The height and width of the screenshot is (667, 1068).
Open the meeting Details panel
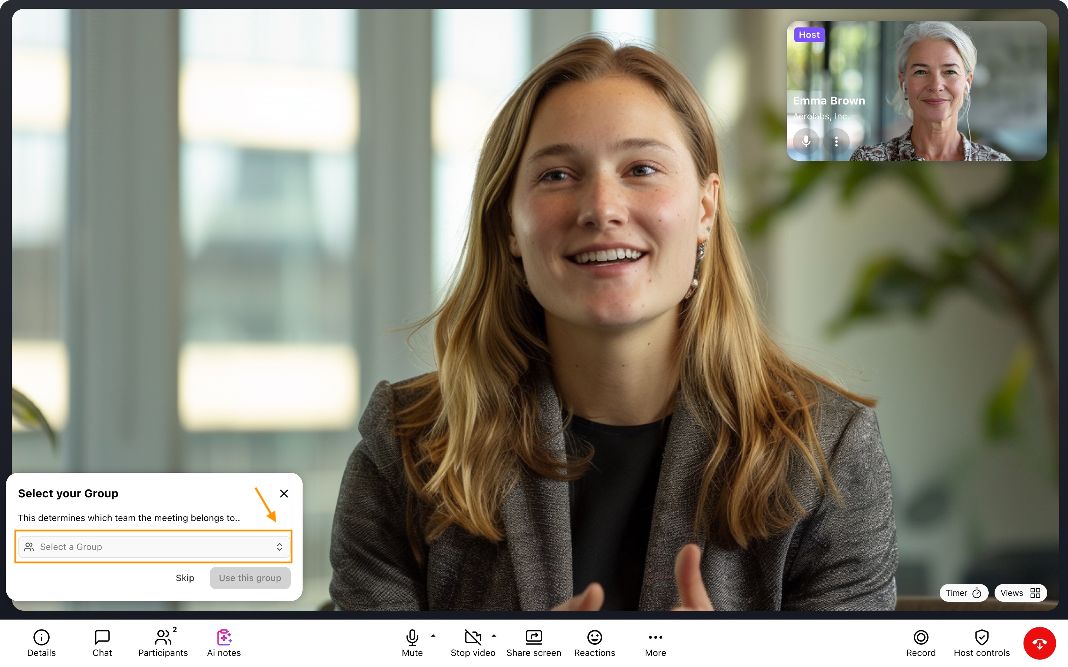point(42,643)
